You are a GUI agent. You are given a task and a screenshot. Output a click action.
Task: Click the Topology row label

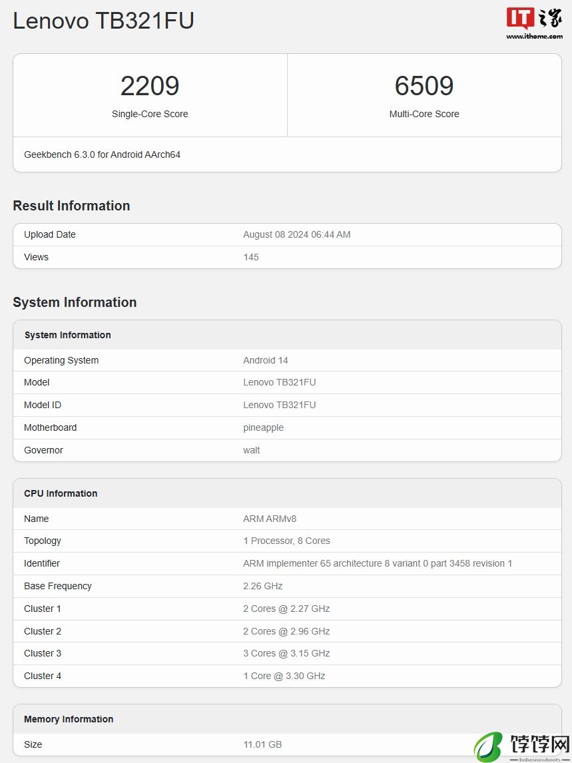pos(43,541)
